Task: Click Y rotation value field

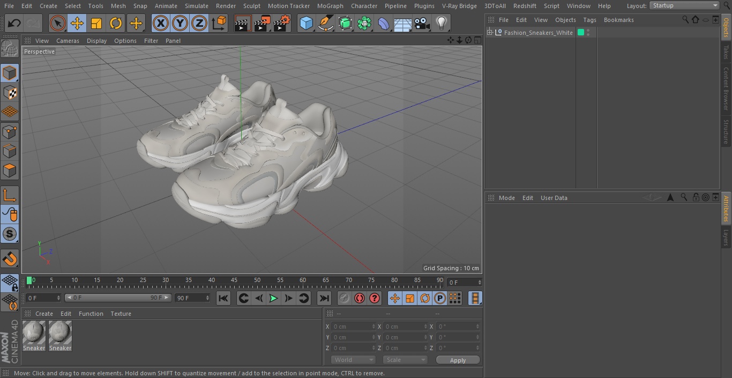Action: coord(458,337)
